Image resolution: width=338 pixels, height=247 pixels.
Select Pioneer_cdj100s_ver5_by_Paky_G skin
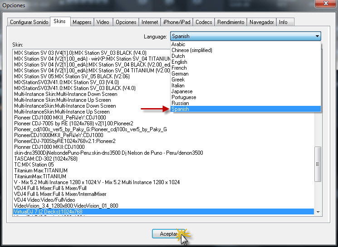pos(164,129)
